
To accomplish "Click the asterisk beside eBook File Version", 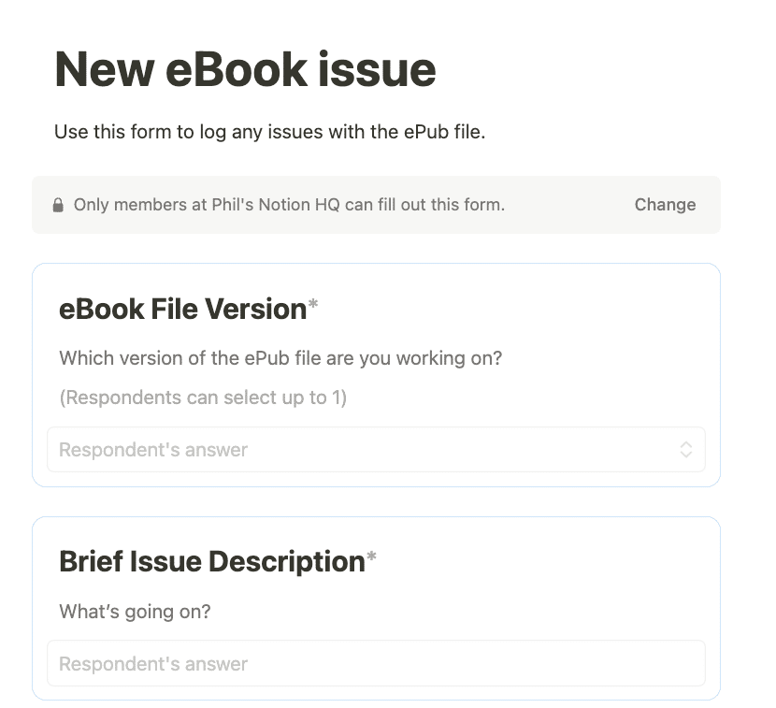I will [x=313, y=304].
